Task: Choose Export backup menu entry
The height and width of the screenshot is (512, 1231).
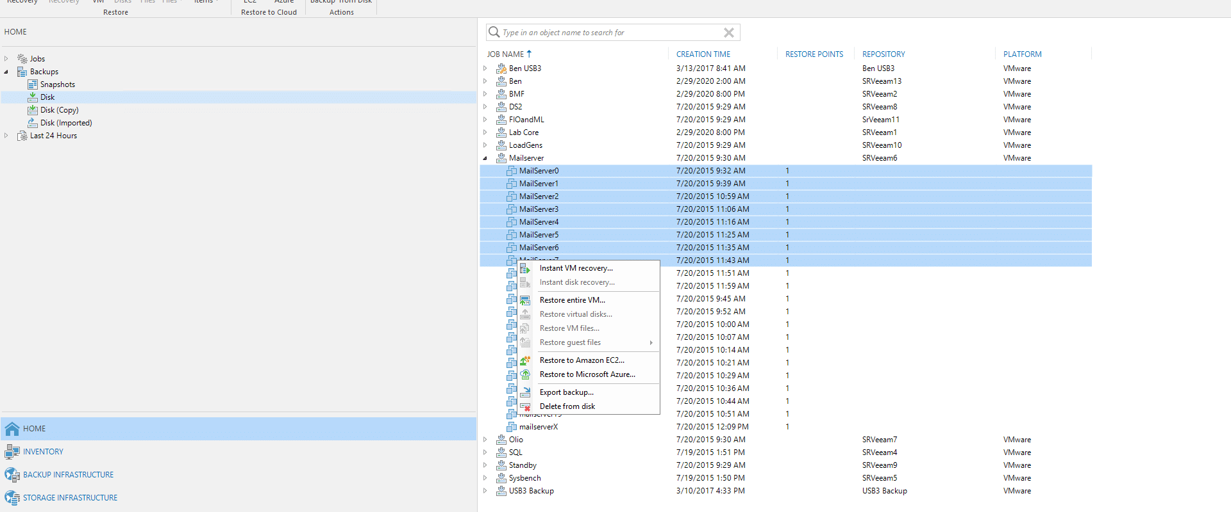Action: [566, 392]
